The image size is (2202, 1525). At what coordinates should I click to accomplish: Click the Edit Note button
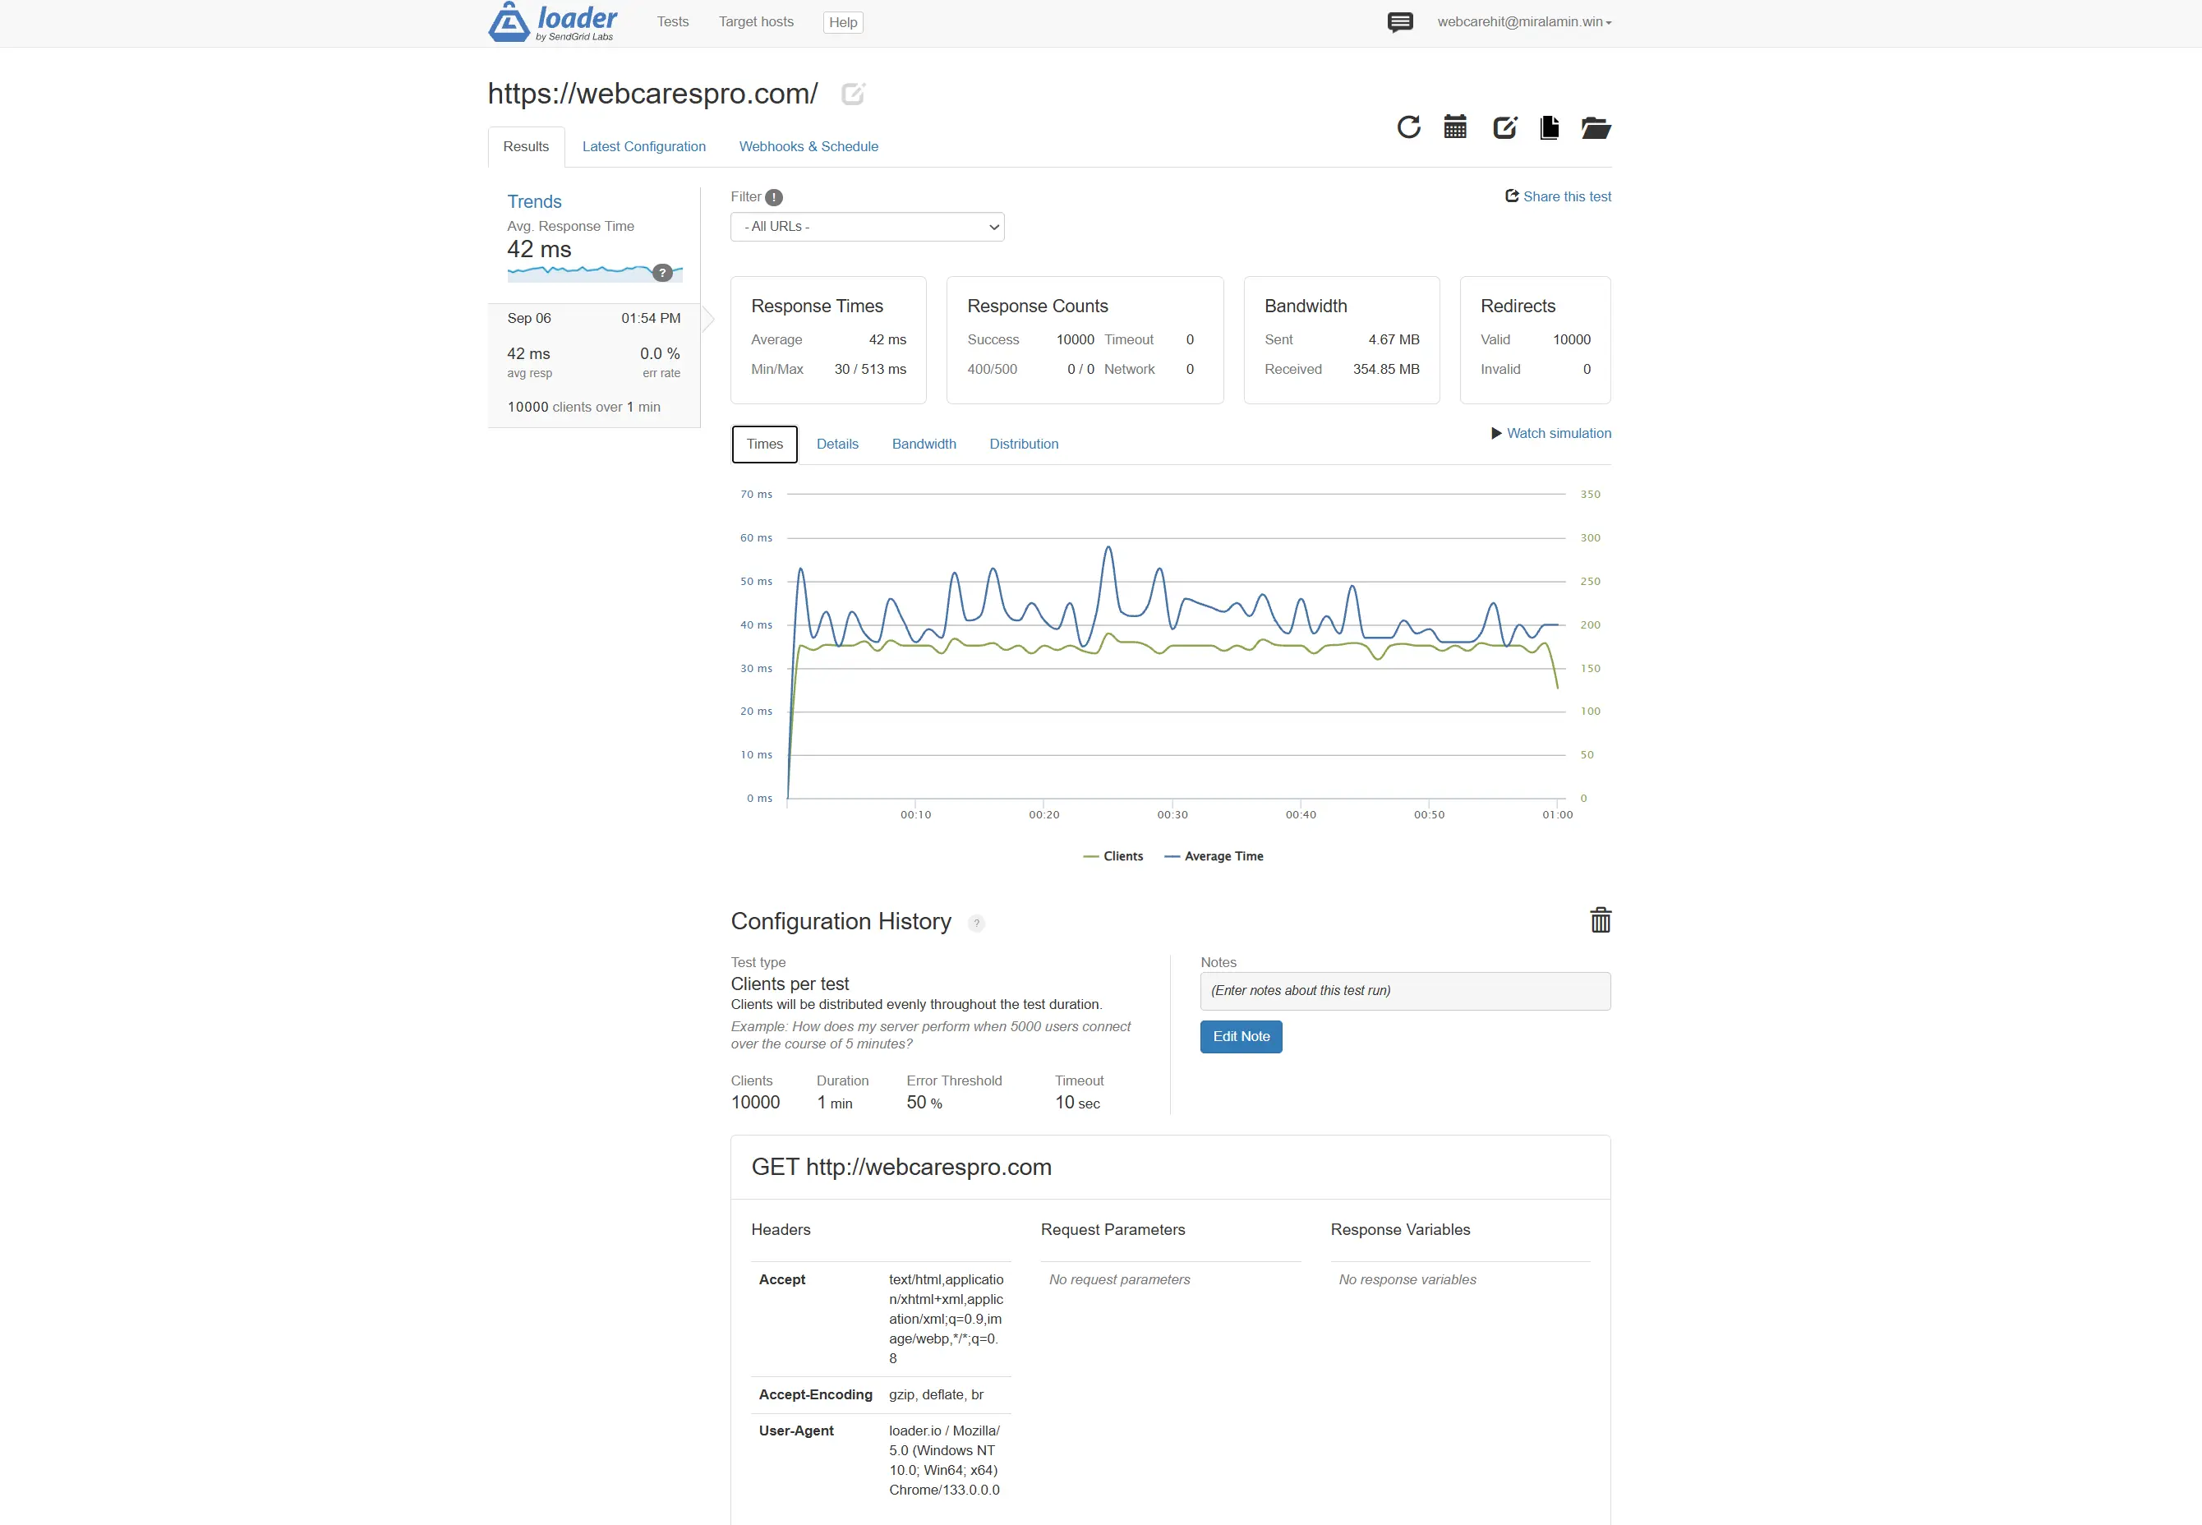pyautogui.click(x=1241, y=1037)
